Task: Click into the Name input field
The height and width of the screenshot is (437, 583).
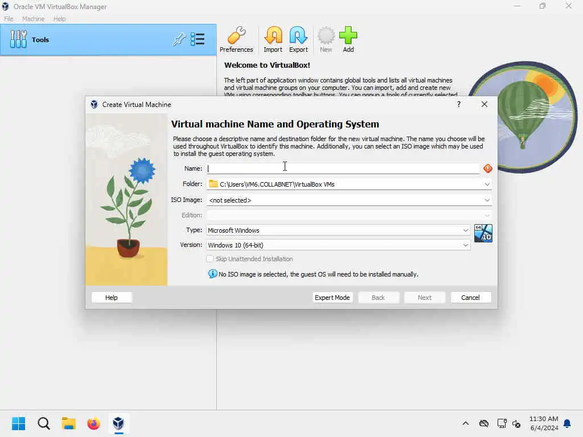Action: tap(343, 168)
